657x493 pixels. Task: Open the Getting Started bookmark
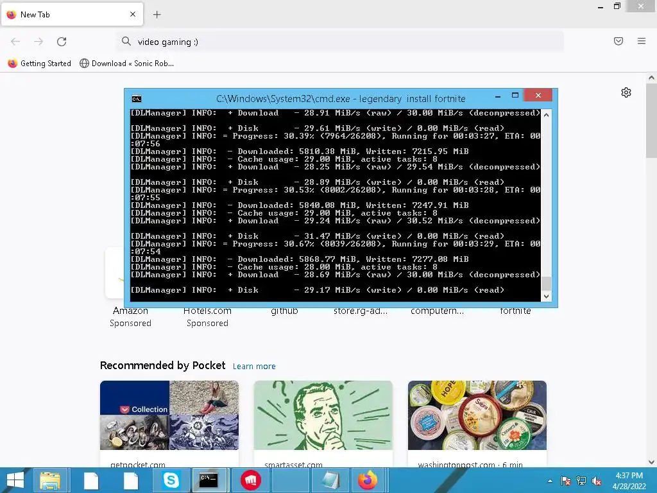coord(39,64)
